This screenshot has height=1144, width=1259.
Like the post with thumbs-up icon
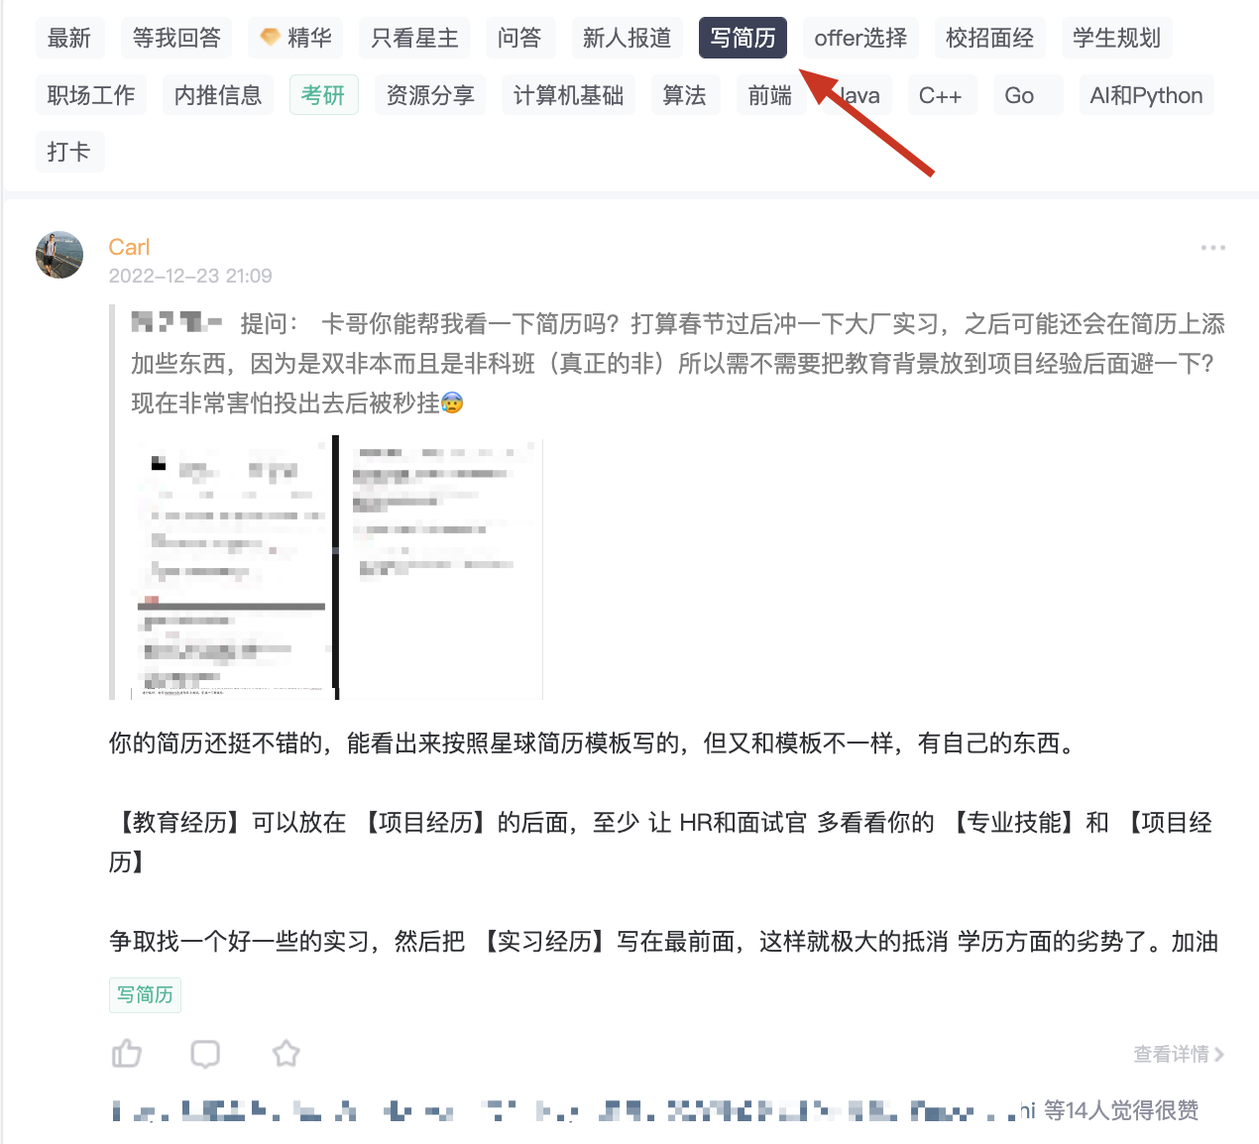click(x=127, y=1053)
